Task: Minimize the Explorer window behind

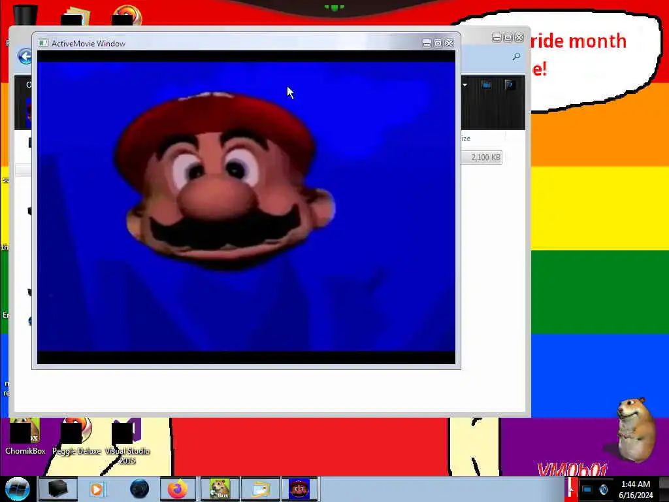Action: click(497, 37)
